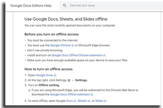Open the Google Docs Offline extension link
This screenshot has height=108, width=163.
click(70, 94)
